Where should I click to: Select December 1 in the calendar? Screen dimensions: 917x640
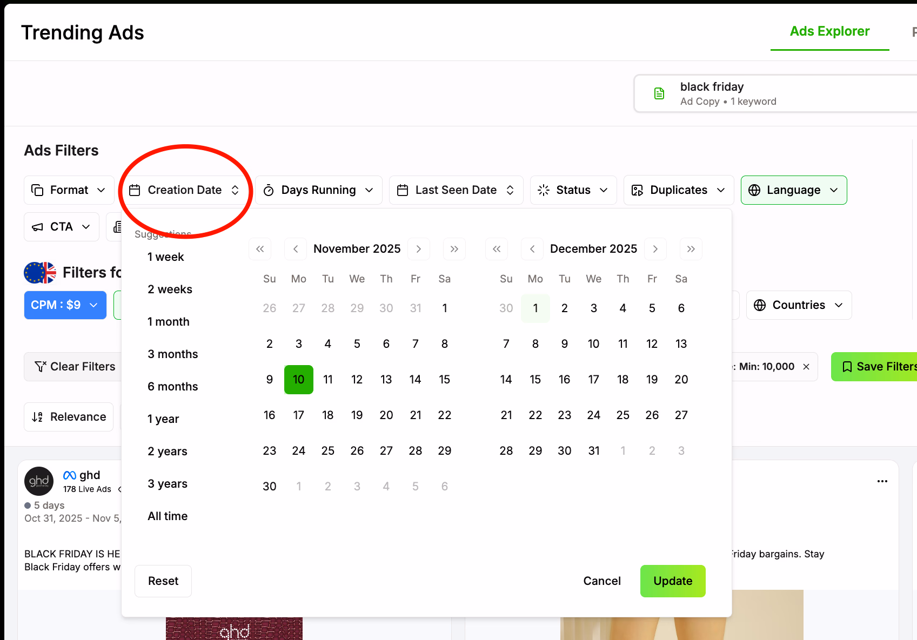(535, 308)
